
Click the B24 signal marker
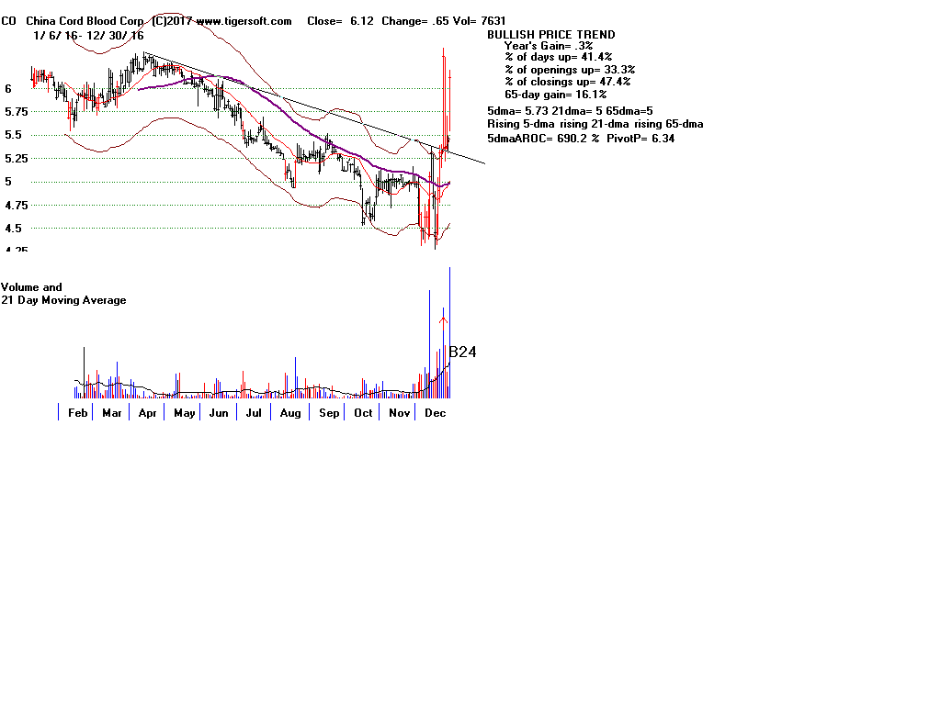462,352
